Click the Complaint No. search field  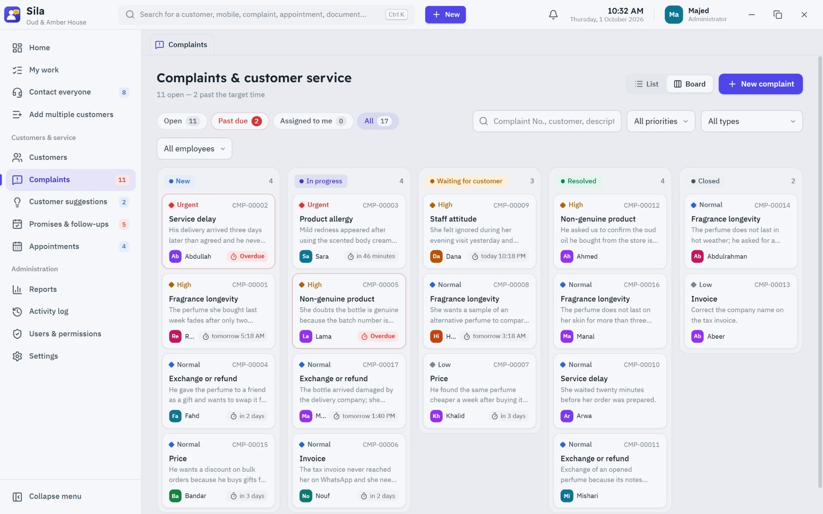pyautogui.click(x=547, y=121)
